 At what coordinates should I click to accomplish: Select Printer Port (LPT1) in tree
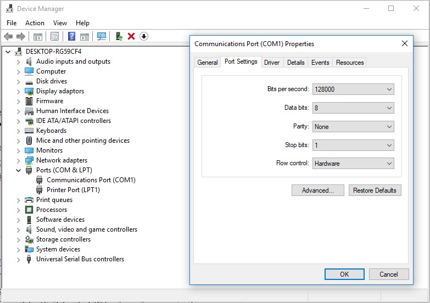pyautogui.click(x=73, y=190)
